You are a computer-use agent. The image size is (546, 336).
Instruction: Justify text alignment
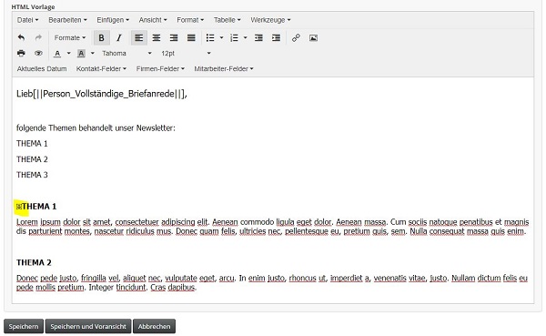click(x=191, y=37)
